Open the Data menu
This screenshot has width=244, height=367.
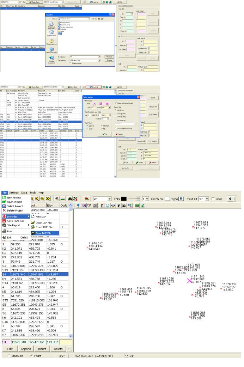click(x=24, y=192)
